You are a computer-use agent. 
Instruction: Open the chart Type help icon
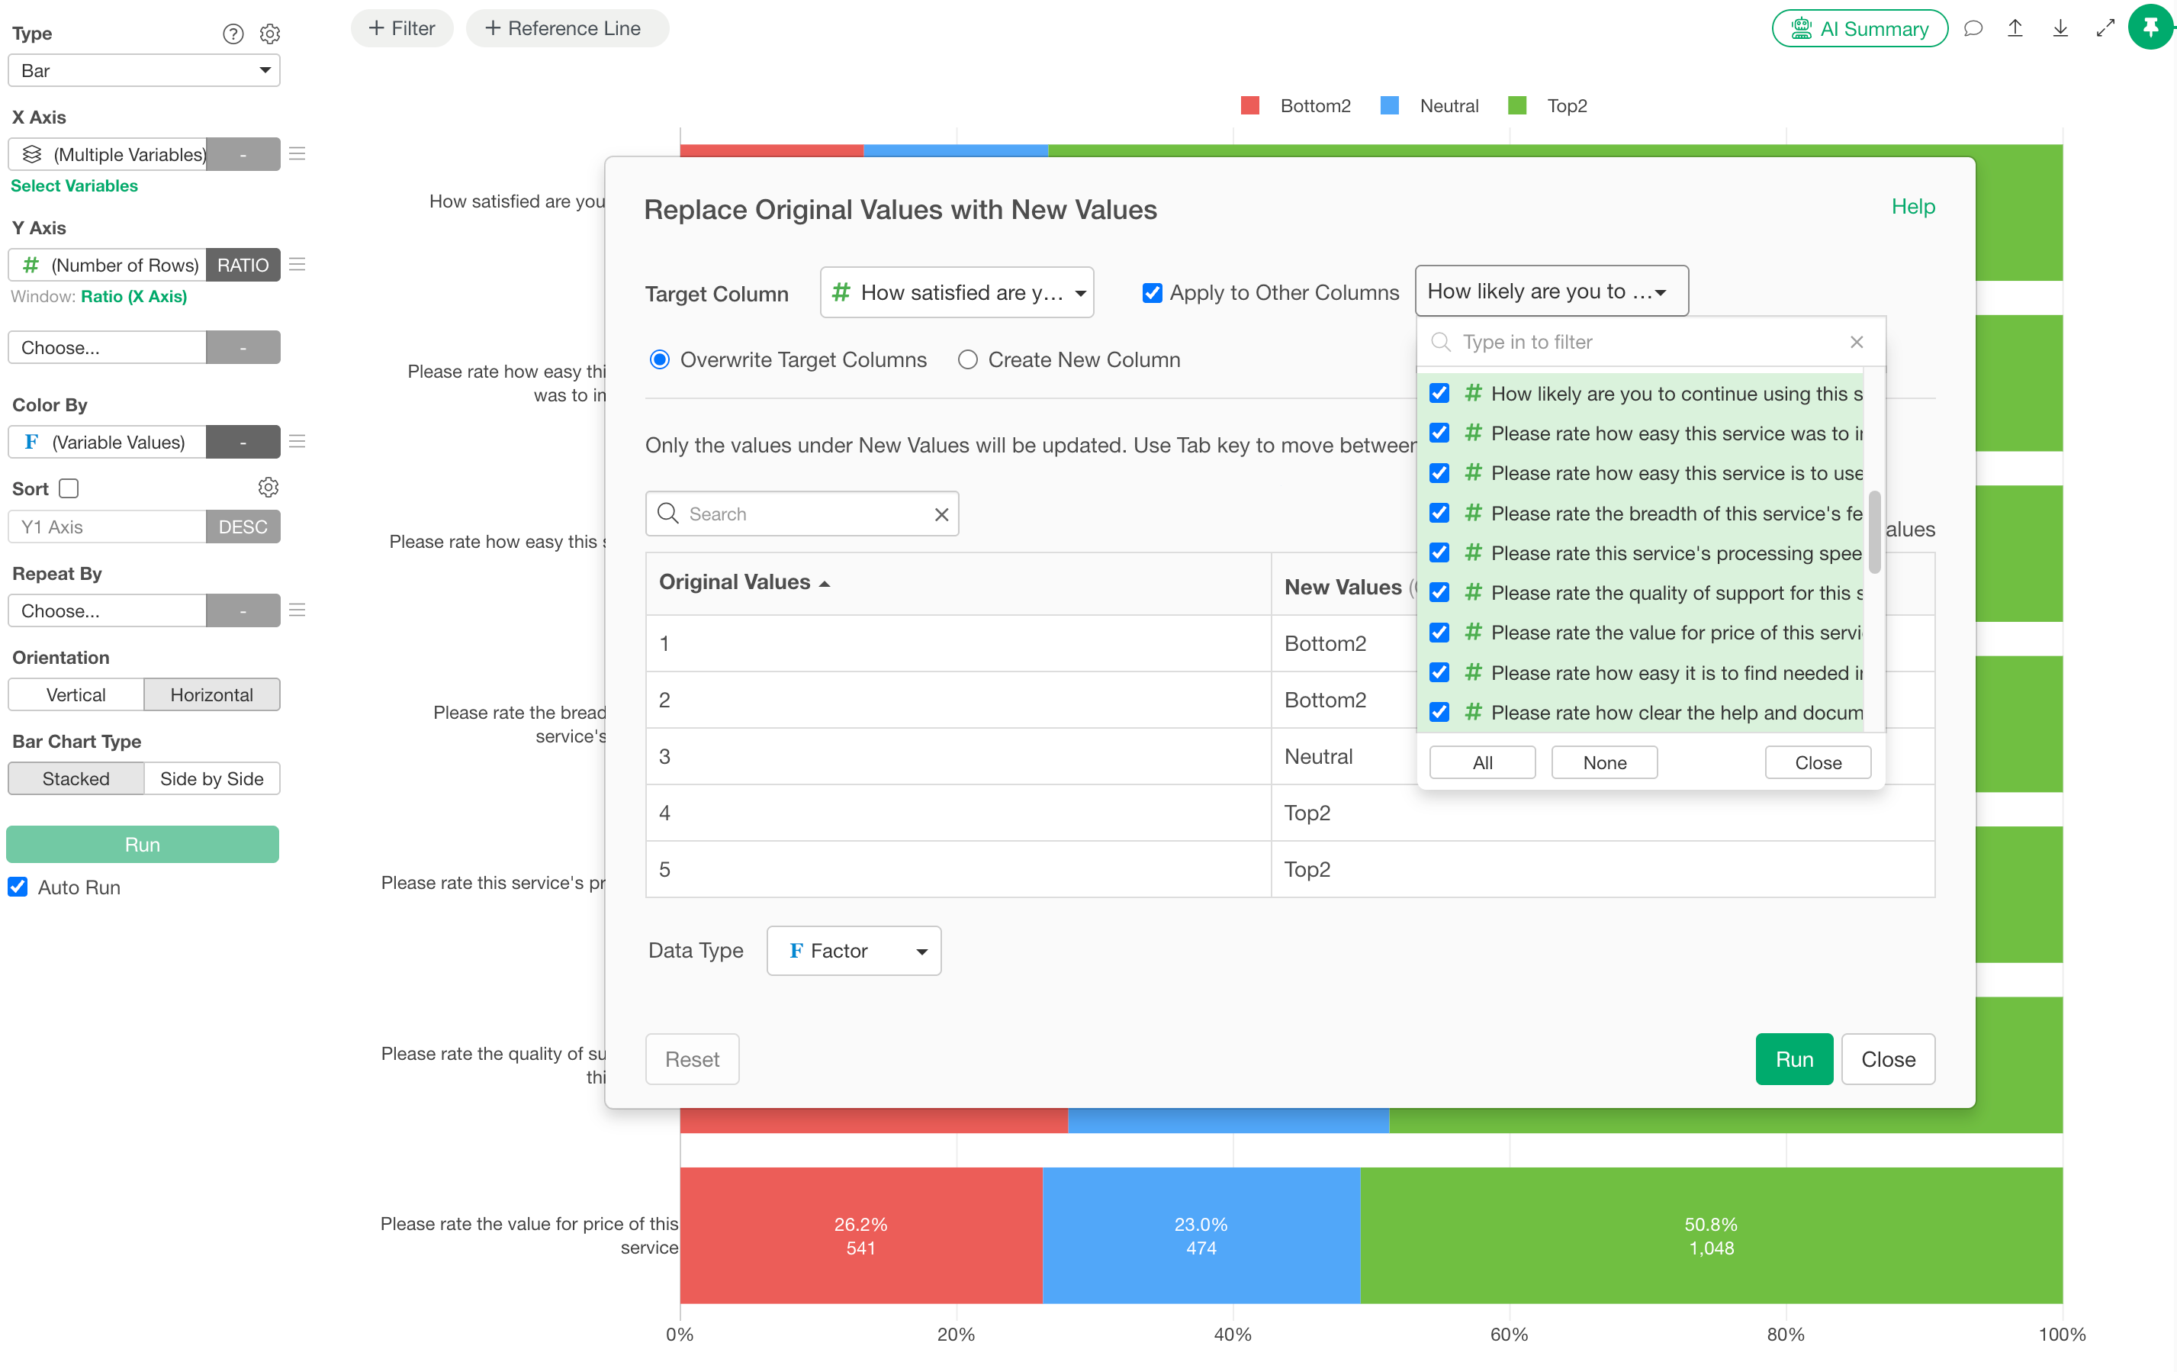click(x=233, y=34)
